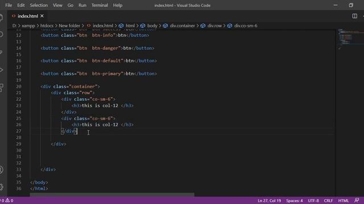Image resolution: width=364 pixels, height=204 pixels.
Task: Expand the html breadcrumb symbol
Action: click(127, 25)
